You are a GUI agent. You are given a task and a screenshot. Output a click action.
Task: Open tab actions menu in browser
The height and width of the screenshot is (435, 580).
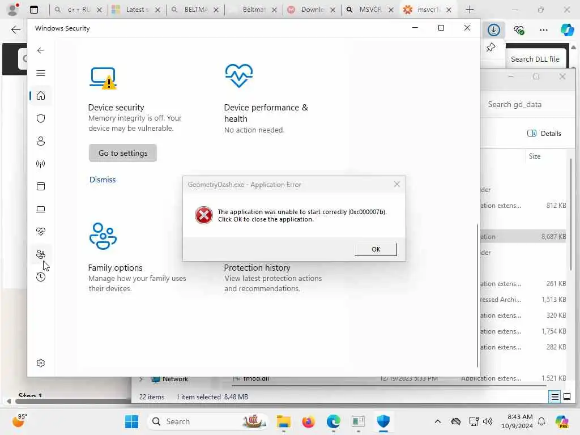[x=34, y=10]
